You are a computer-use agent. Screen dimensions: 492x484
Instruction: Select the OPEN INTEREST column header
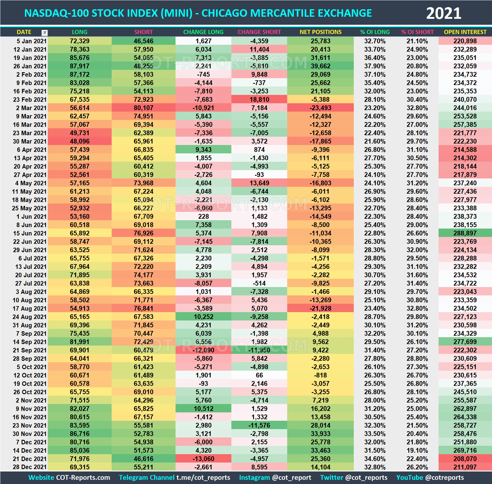point(465,32)
